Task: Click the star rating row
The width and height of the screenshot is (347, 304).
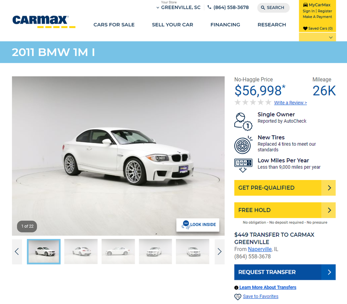Action: (x=253, y=102)
